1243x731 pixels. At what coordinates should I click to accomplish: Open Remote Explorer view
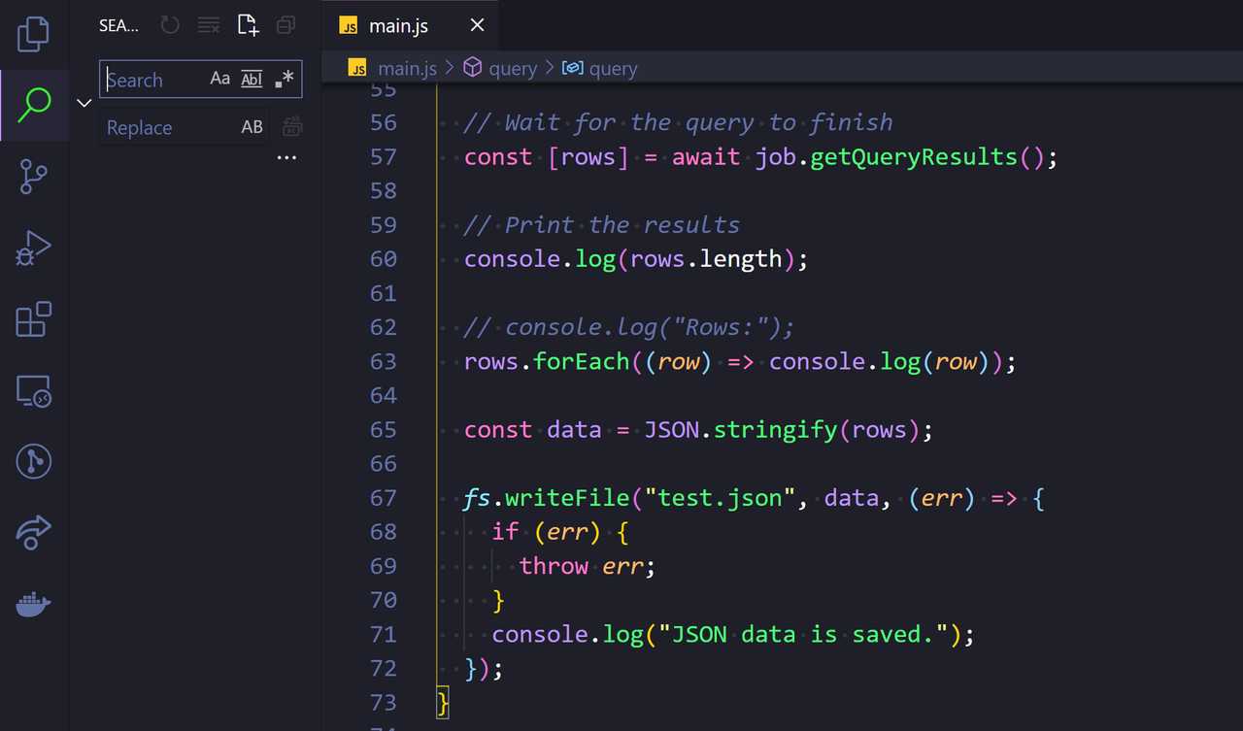click(x=34, y=391)
